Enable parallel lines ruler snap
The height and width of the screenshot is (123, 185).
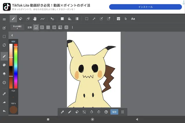point(42,27)
